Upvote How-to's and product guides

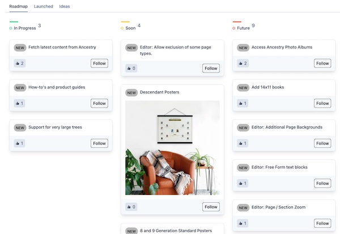pos(19,103)
